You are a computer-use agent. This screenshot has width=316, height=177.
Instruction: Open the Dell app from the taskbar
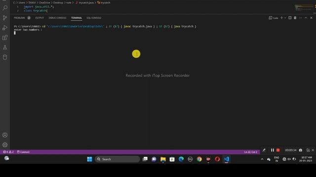click(190, 159)
